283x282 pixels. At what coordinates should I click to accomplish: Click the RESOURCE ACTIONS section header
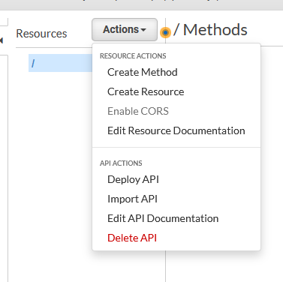point(133,55)
